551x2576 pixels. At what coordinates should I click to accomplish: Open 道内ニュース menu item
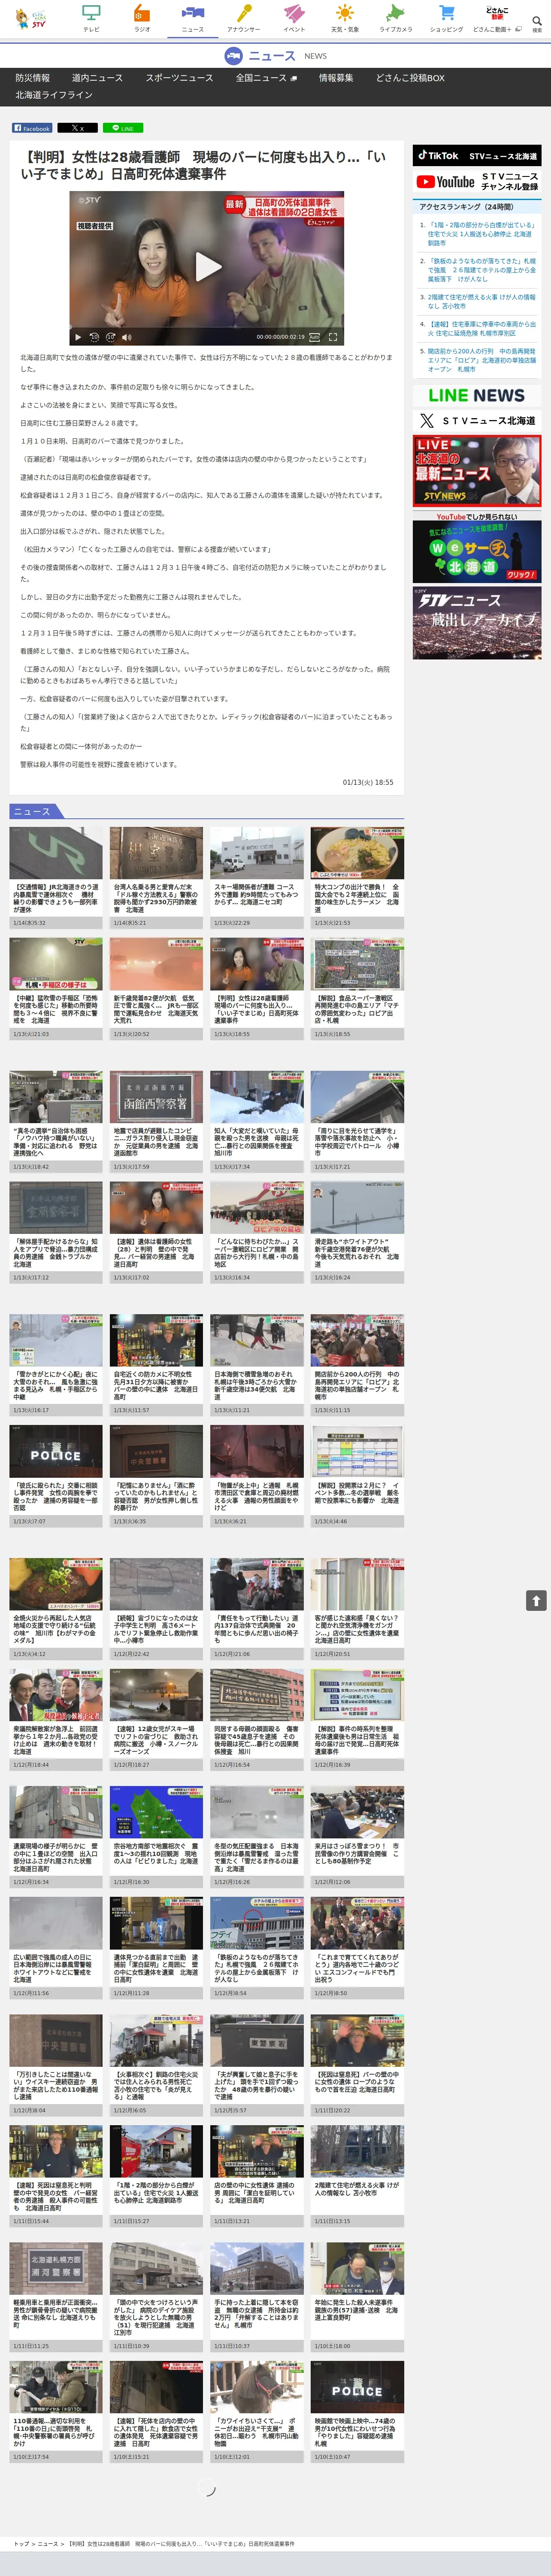coord(97,78)
